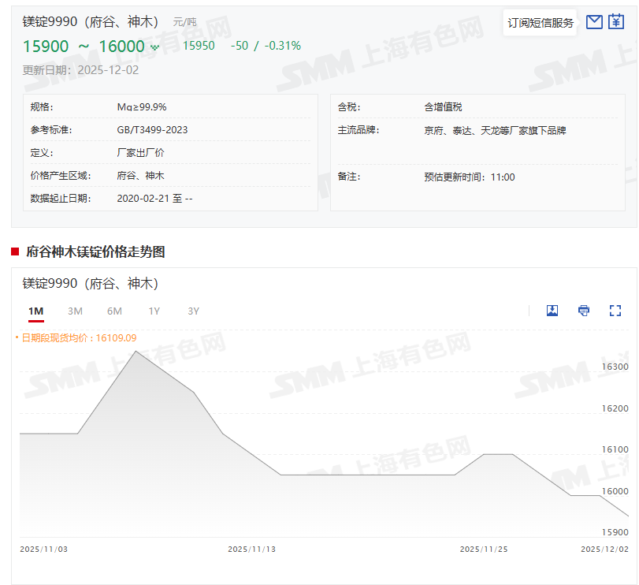Click the 数据起止日期 field label
The width and height of the screenshot is (639, 585).
click(61, 199)
